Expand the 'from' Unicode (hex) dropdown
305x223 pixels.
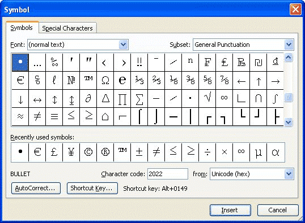click(x=289, y=174)
